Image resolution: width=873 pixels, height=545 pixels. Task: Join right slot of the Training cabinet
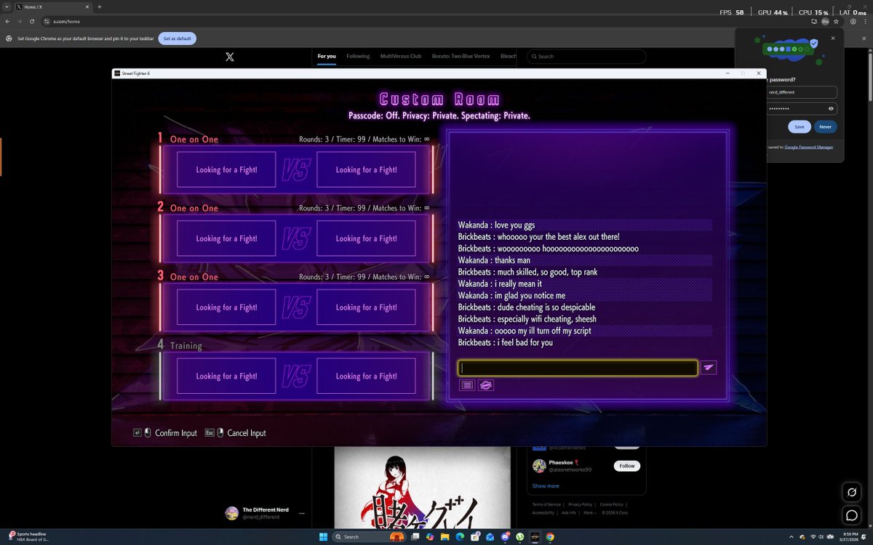coord(366,376)
